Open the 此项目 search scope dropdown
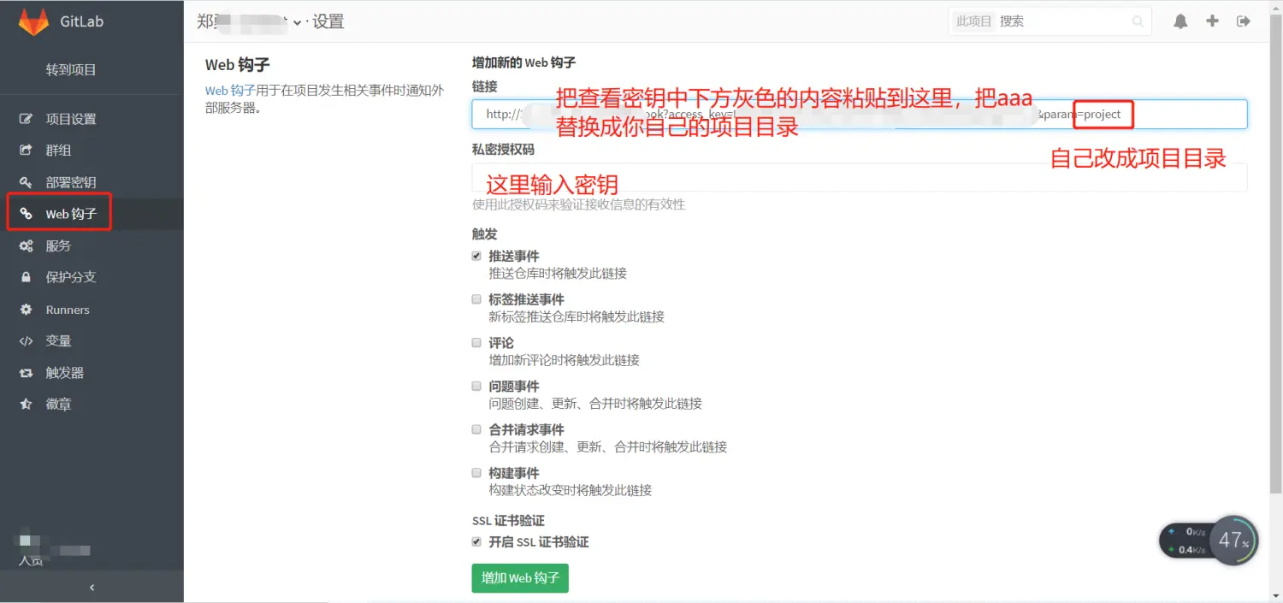This screenshot has width=1283, height=603. pos(974,21)
